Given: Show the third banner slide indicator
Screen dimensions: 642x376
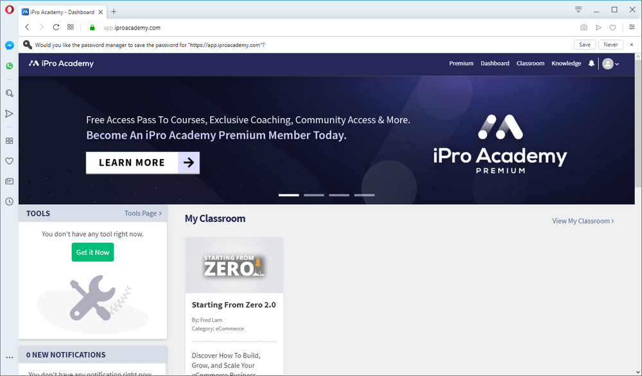Looking at the screenshot, I should (x=339, y=195).
